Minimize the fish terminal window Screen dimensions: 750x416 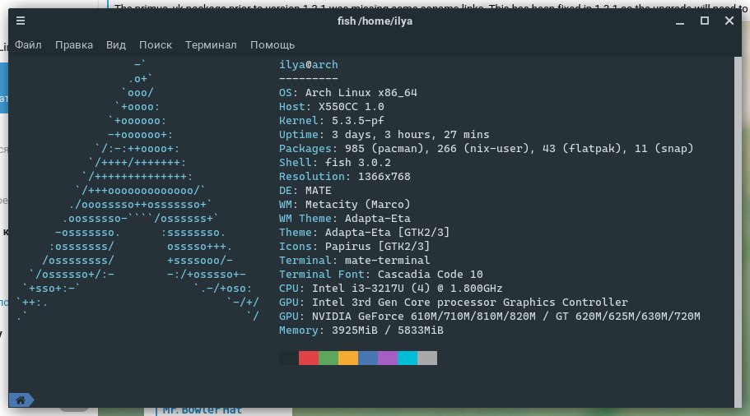coord(680,21)
